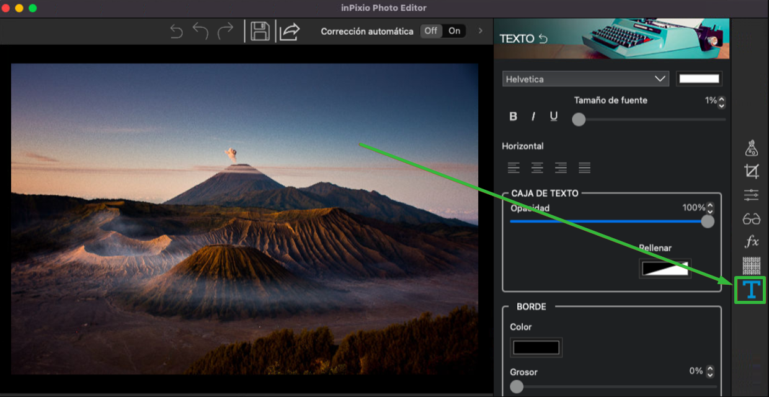The image size is (769, 397).
Task: Open the share/export icon
Action: (289, 31)
